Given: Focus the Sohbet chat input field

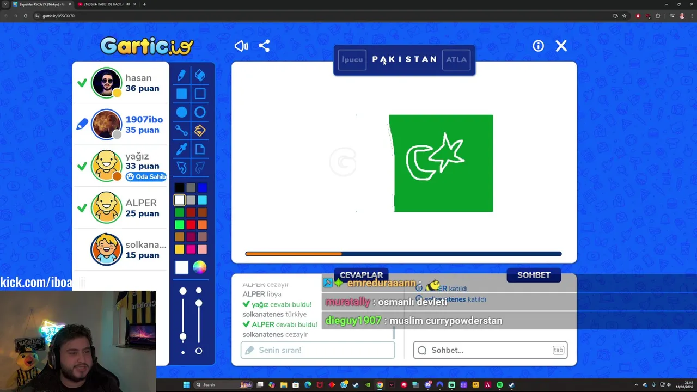Looking at the screenshot, I should 490,350.
